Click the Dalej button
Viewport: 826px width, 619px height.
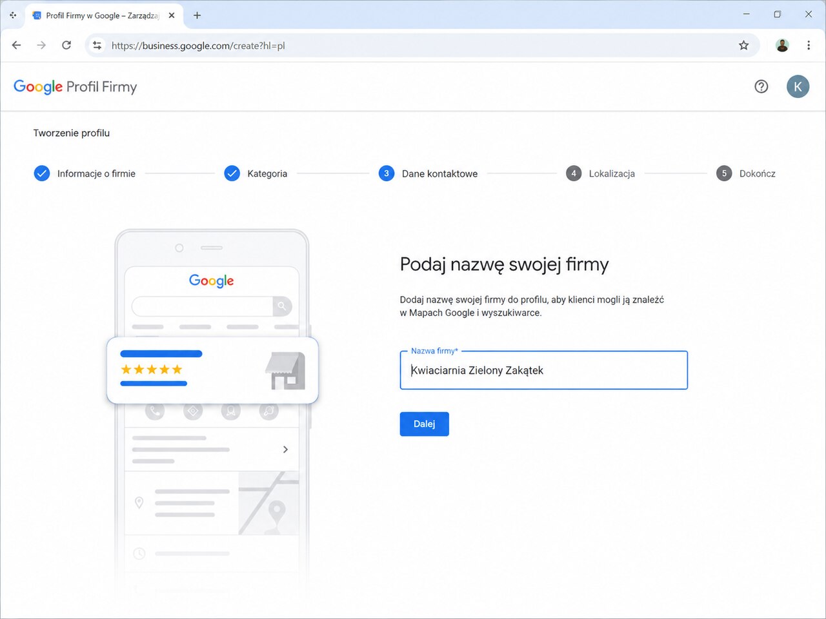(425, 424)
